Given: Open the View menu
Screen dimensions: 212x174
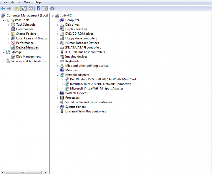Looking at the screenshot, I should [27, 2].
